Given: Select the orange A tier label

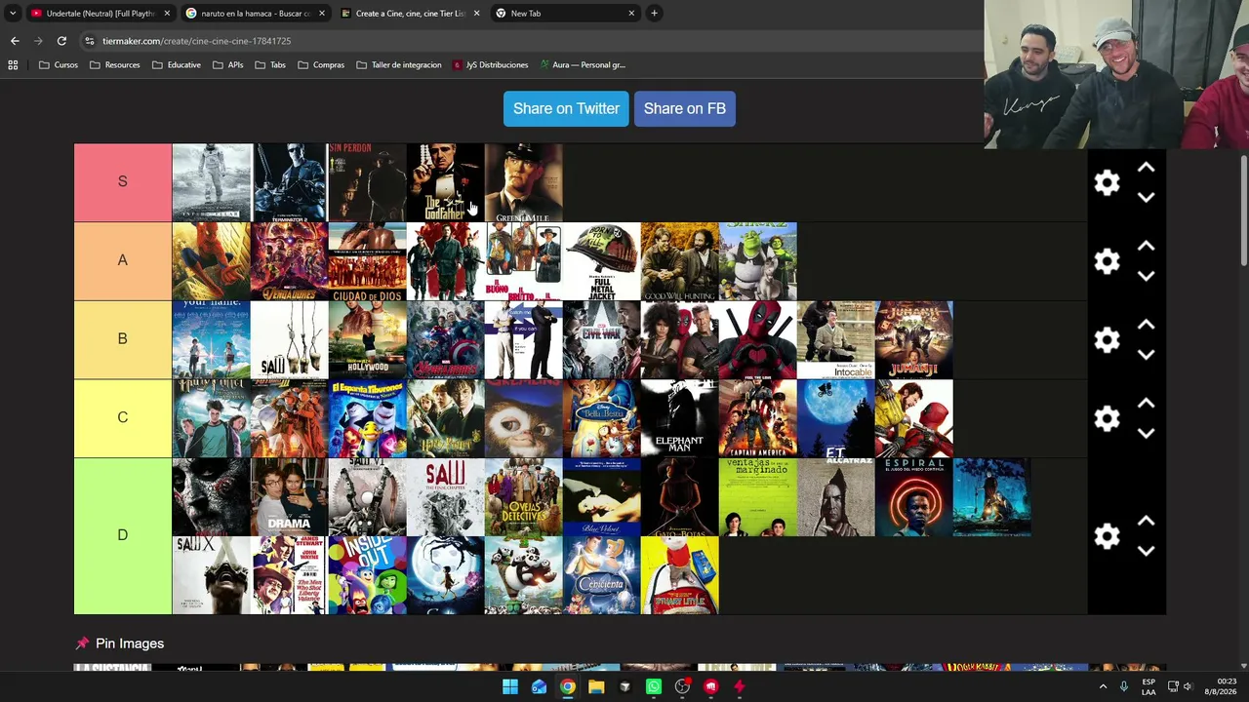Looking at the screenshot, I should click(123, 261).
